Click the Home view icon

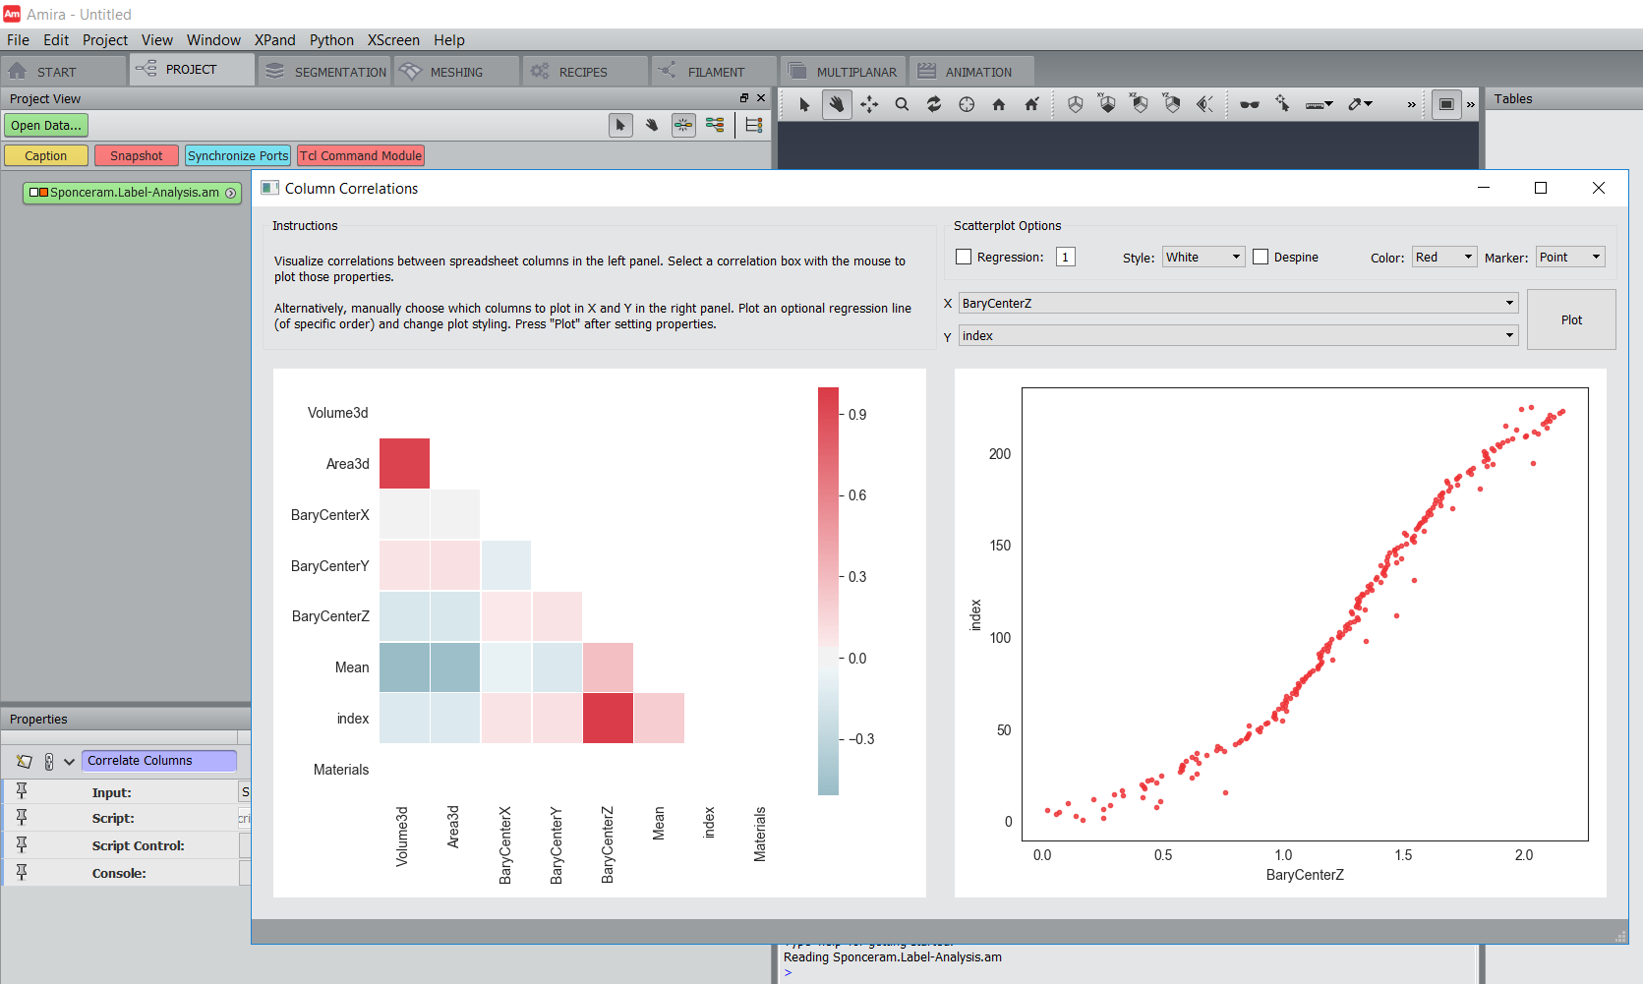click(x=999, y=104)
